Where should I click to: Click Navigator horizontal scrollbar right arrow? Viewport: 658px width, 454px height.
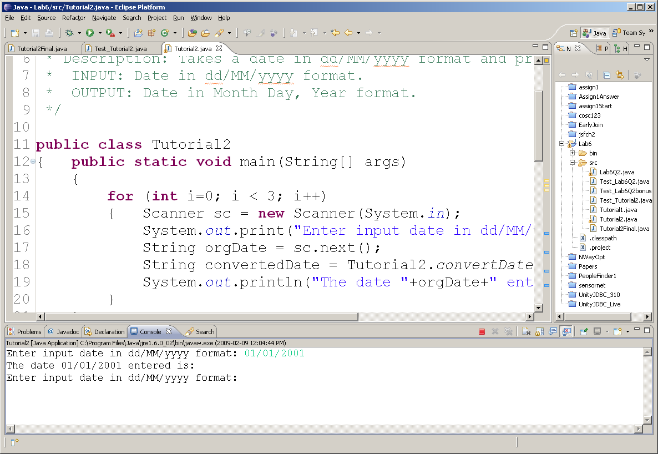point(647,317)
